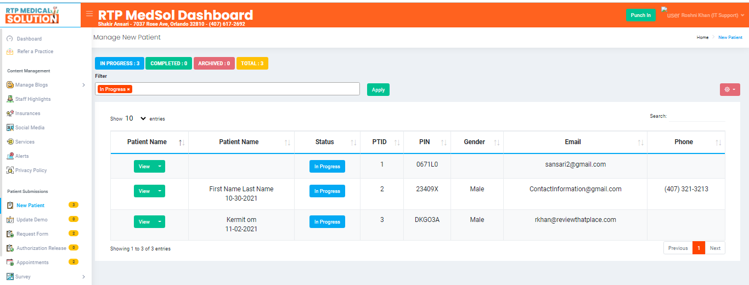Select the Completed : 0 tab
Image resolution: width=749 pixels, height=285 pixels.
[169, 64]
